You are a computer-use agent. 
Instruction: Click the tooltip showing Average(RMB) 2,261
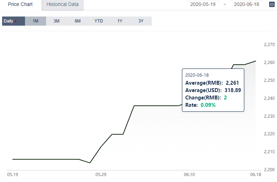point(213,90)
